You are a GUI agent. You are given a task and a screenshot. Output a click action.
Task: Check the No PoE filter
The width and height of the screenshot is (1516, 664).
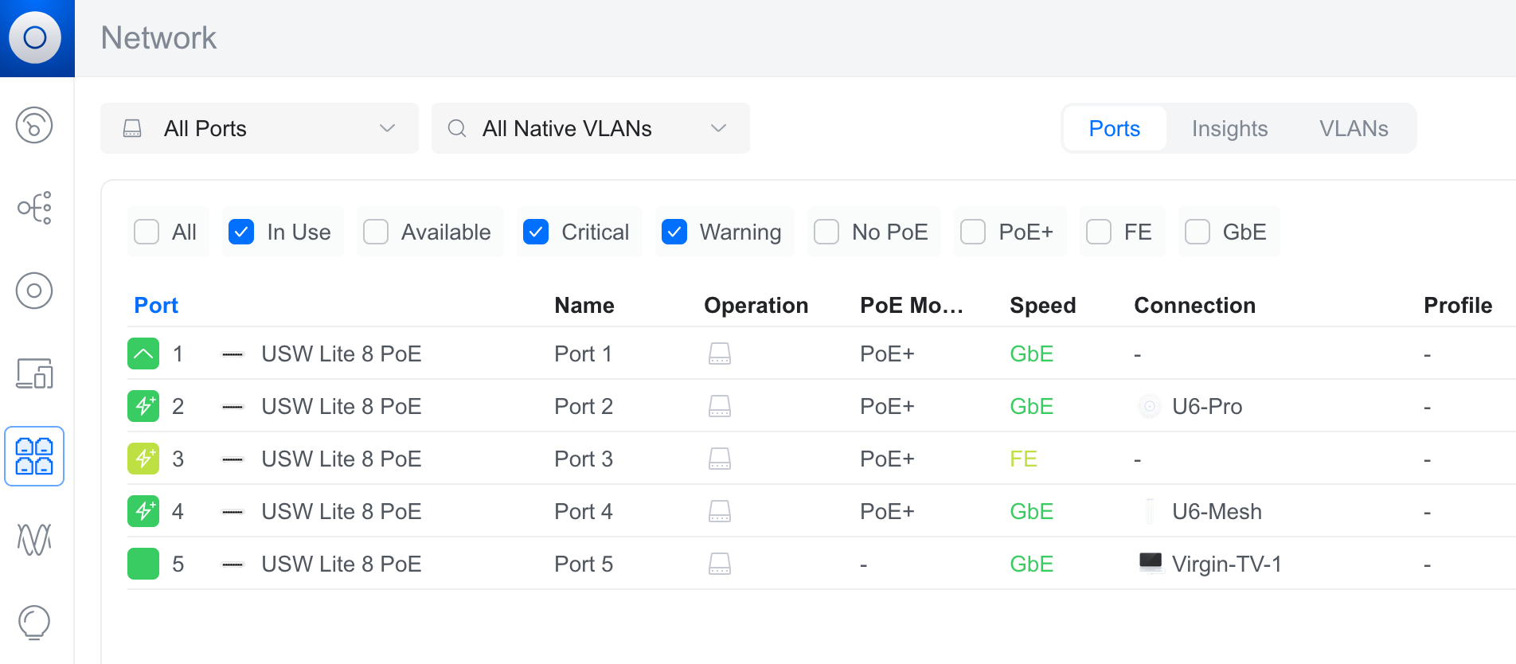[x=826, y=232]
